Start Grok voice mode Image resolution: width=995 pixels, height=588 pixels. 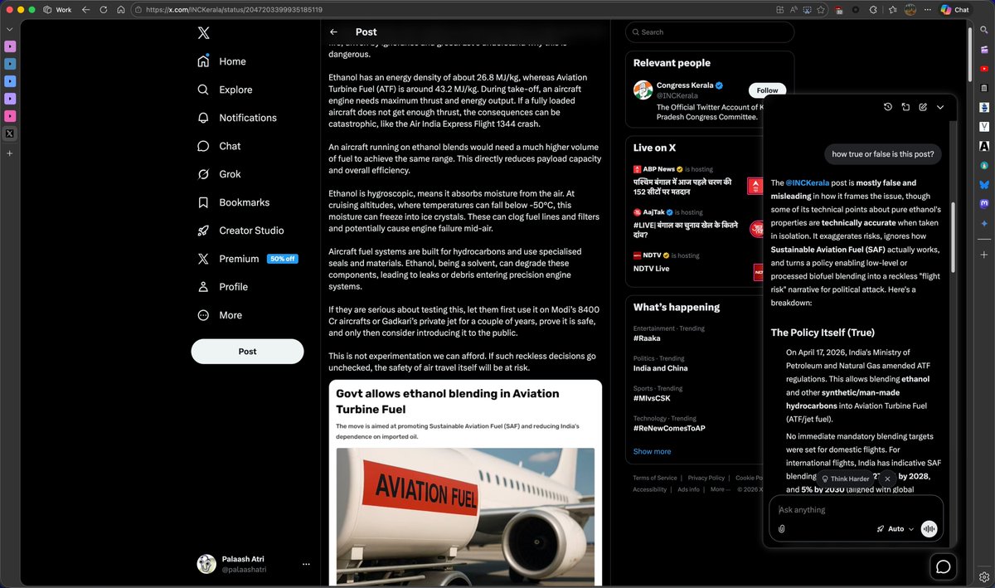[929, 529]
